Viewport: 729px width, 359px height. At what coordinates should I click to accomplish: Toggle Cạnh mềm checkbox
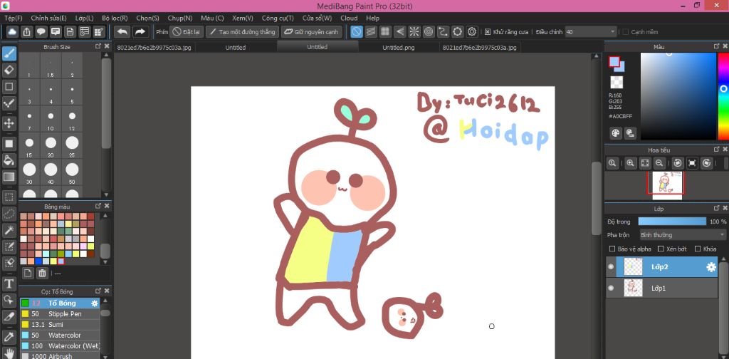pyautogui.click(x=626, y=32)
